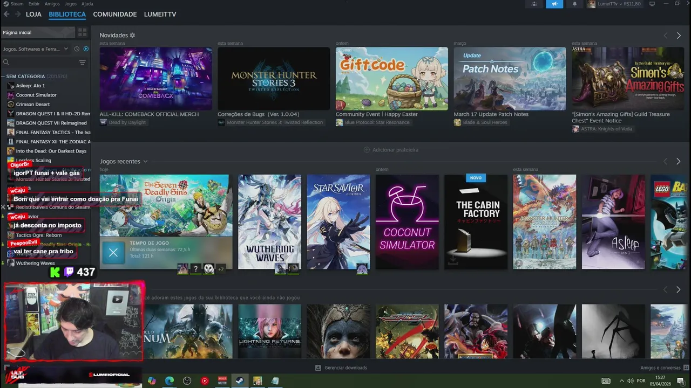Select DRAGON QUEST VII Reimagined in list
Screen dimensions: 691x388
pos(51,123)
